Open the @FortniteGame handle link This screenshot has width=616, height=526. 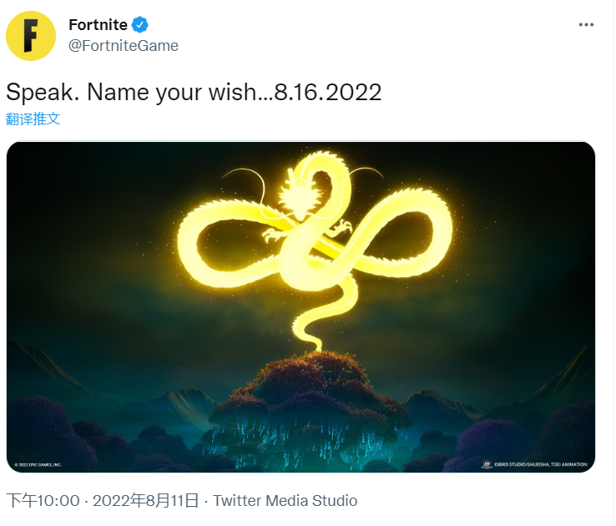coord(124,46)
